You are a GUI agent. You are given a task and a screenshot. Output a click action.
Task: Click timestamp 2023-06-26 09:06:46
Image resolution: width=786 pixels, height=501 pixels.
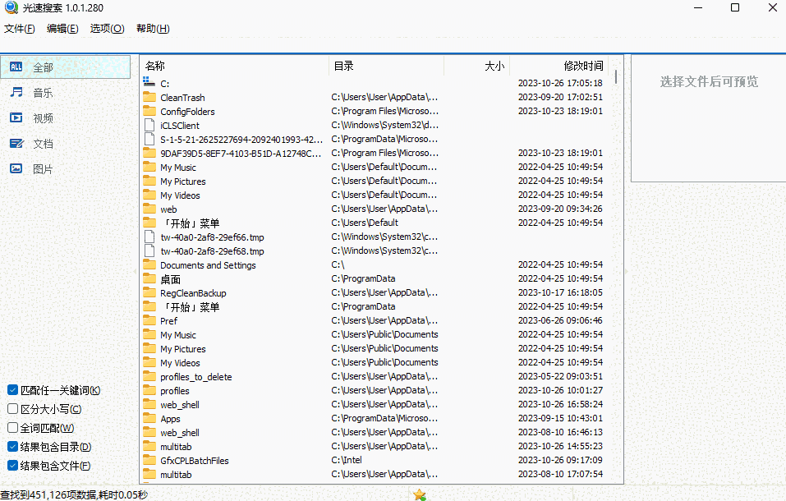point(560,320)
